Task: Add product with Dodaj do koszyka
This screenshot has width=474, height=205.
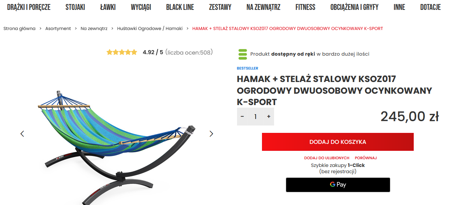Action: [x=338, y=142]
